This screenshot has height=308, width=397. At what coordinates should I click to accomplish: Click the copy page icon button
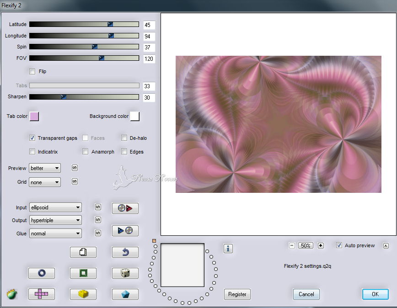pyautogui.click(x=83, y=252)
